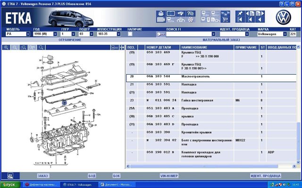Click the parts list horizontal scrollbar

coord(204,166)
